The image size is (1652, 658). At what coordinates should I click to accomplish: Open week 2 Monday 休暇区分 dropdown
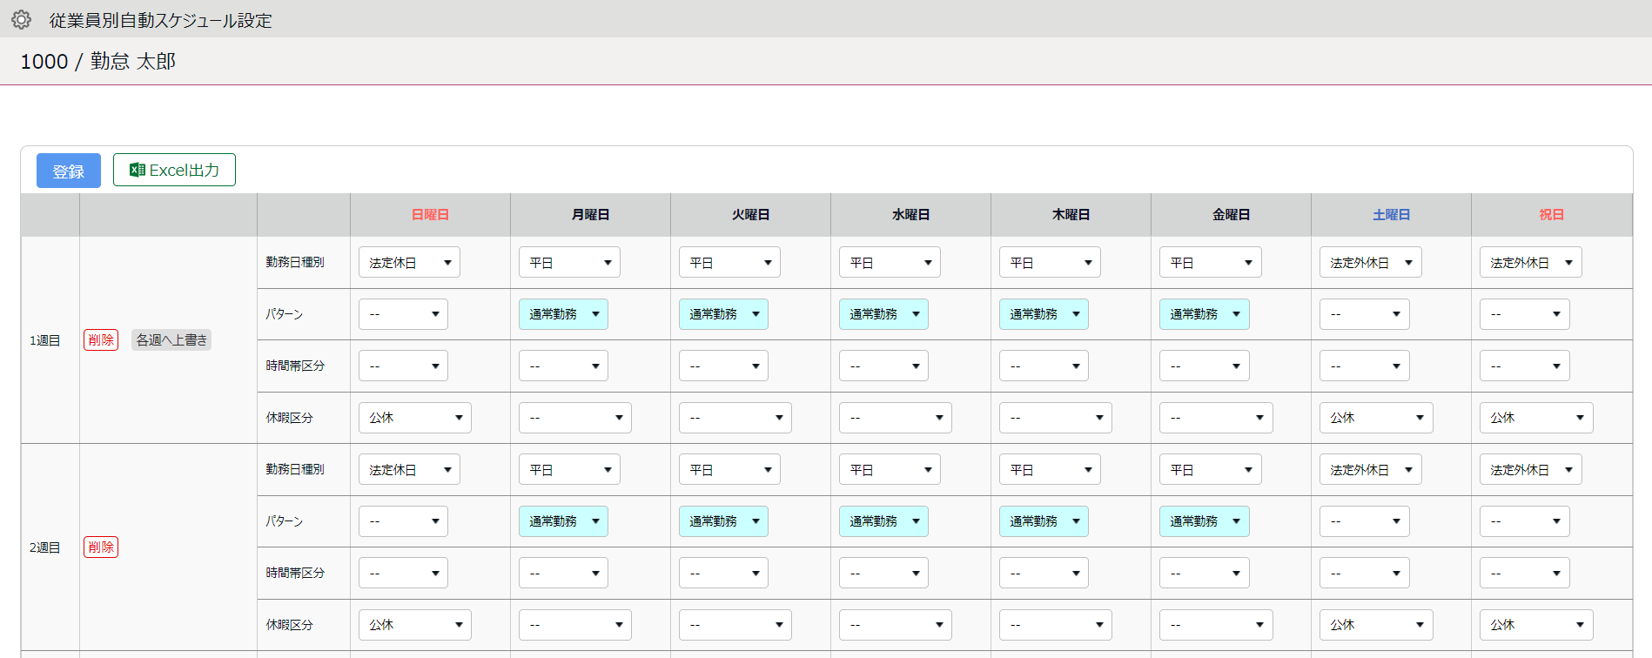click(575, 625)
